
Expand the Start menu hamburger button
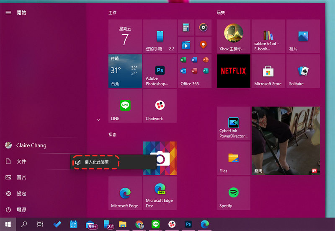(8, 13)
